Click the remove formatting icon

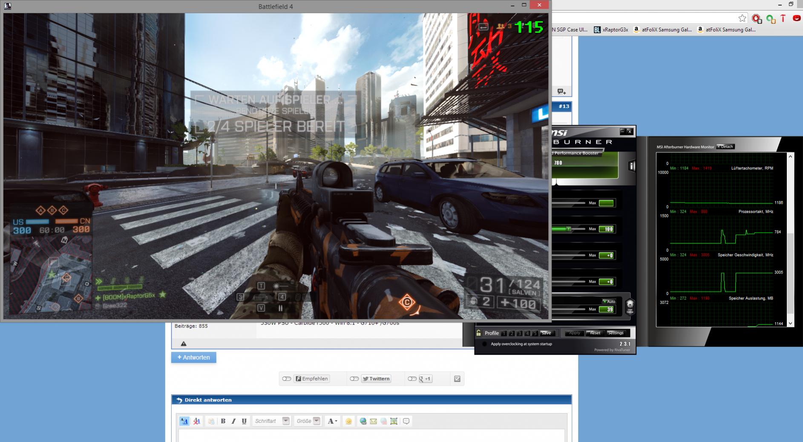[x=196, y=421]
